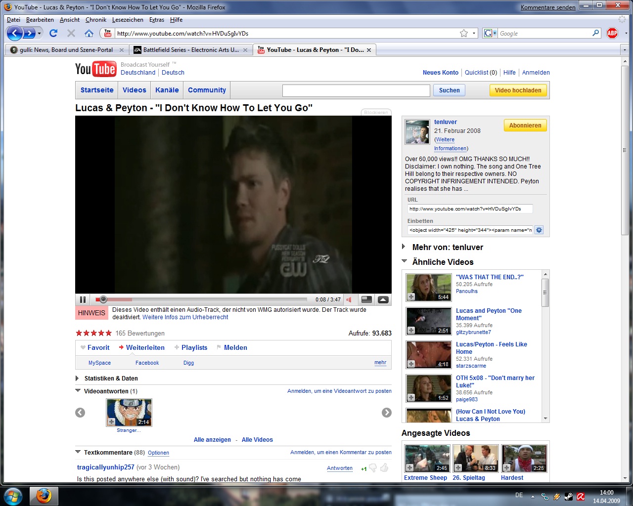Click the stop loading X icon
Screen dimensions: 633x506
(x=71, y=33)
